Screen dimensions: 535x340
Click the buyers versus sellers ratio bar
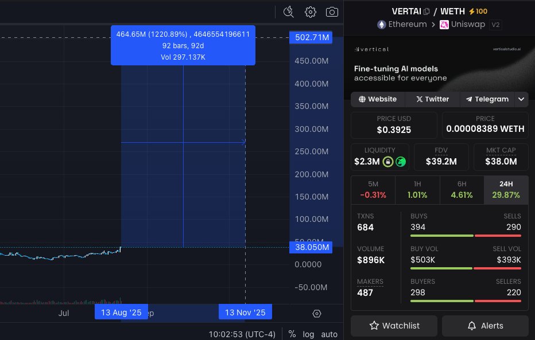click(x=466, y=301)
